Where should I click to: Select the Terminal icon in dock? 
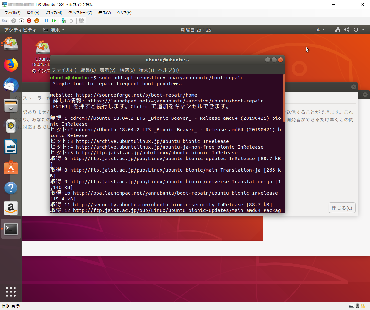pyautogui.click(x=11, y=229)
